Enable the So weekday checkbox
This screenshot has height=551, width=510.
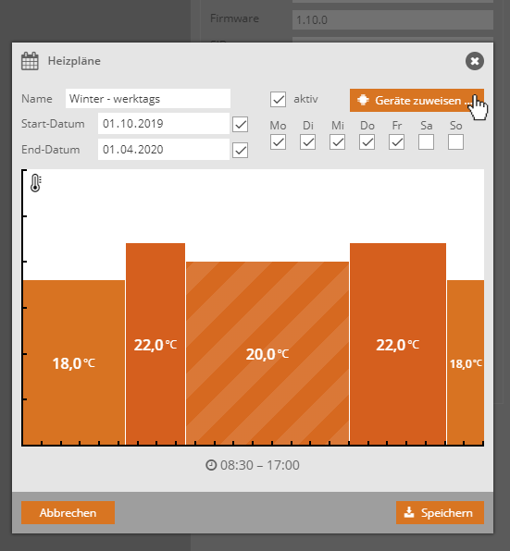pyautogui.click(x=455, y=142)
